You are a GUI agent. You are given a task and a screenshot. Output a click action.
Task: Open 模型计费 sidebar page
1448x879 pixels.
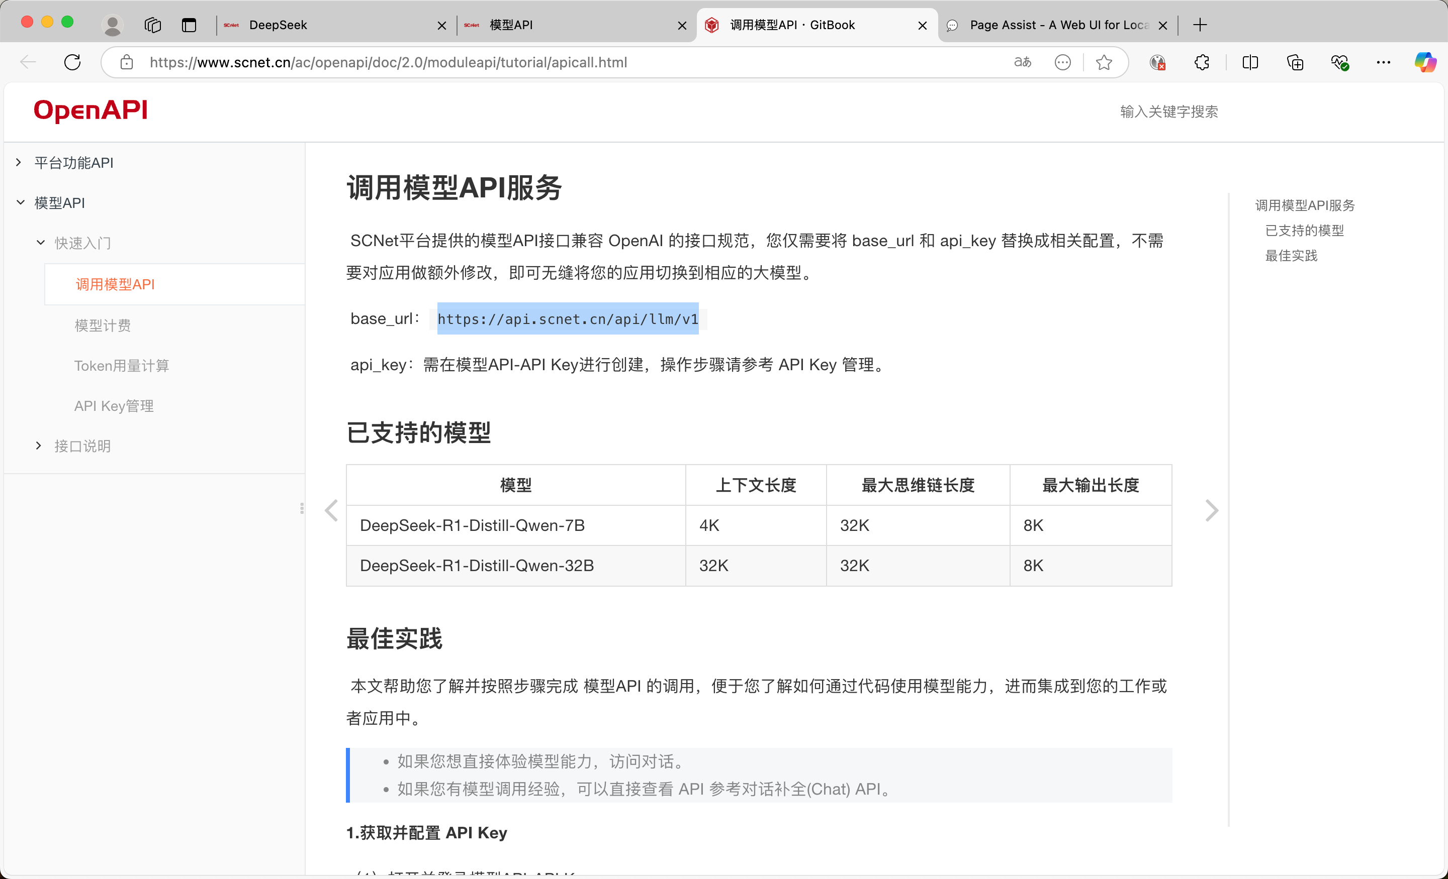pos(103,325)
